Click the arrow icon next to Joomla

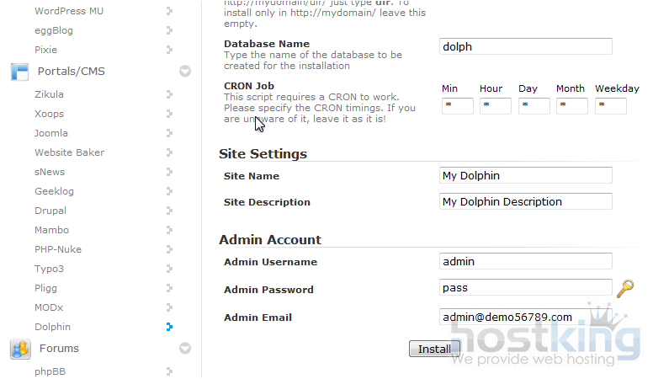(x=169, y=133)
